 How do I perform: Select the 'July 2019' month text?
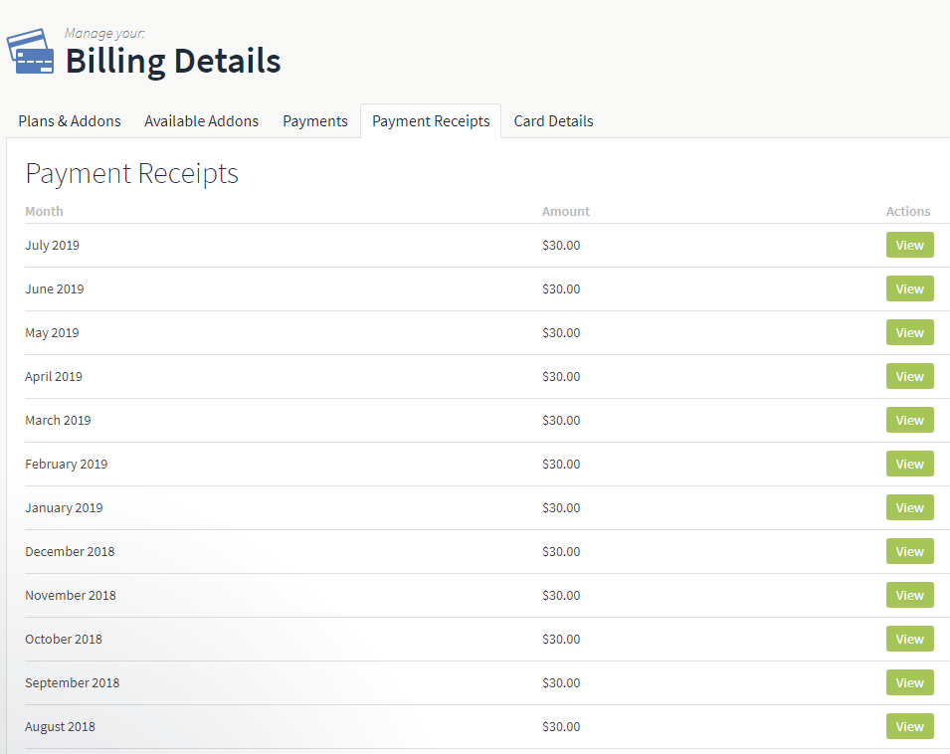[52, 246]
